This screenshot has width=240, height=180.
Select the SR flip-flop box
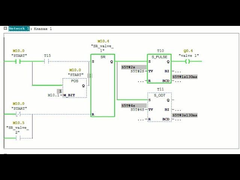pyautogui.click(x=103, y=85)
